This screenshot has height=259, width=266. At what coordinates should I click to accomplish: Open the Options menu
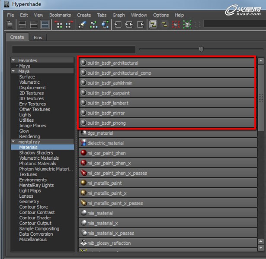(x=161, y=15)
